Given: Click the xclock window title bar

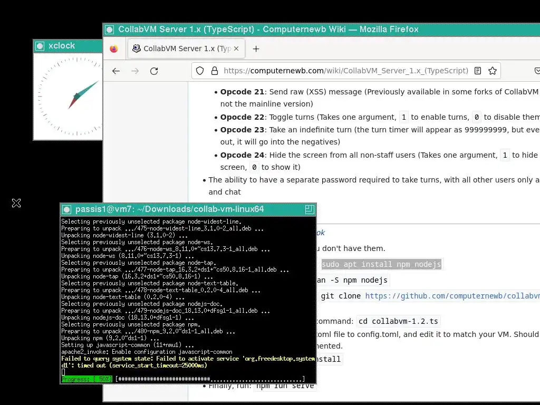Looking at the screenshot, I should click(x=68, y=46).
